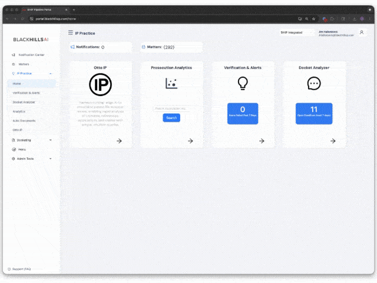Collapse the IP Practice sidebar section

[x=51, y=74]
